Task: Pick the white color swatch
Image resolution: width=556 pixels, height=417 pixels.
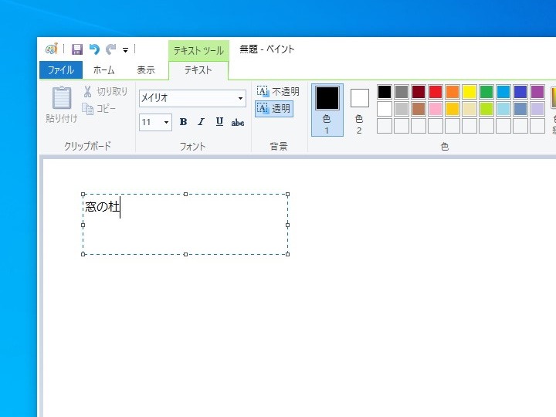Action: pyautogui.click(x=385, y=109)
